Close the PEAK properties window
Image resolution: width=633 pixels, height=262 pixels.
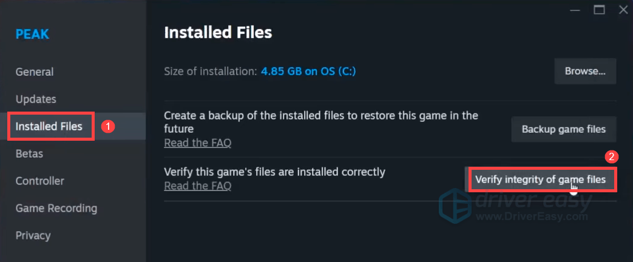pyautogui.click(x=623, y=10)
